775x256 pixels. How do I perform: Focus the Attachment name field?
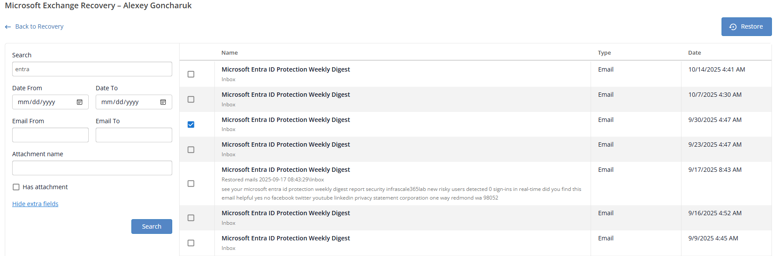[x=92, y=168]
